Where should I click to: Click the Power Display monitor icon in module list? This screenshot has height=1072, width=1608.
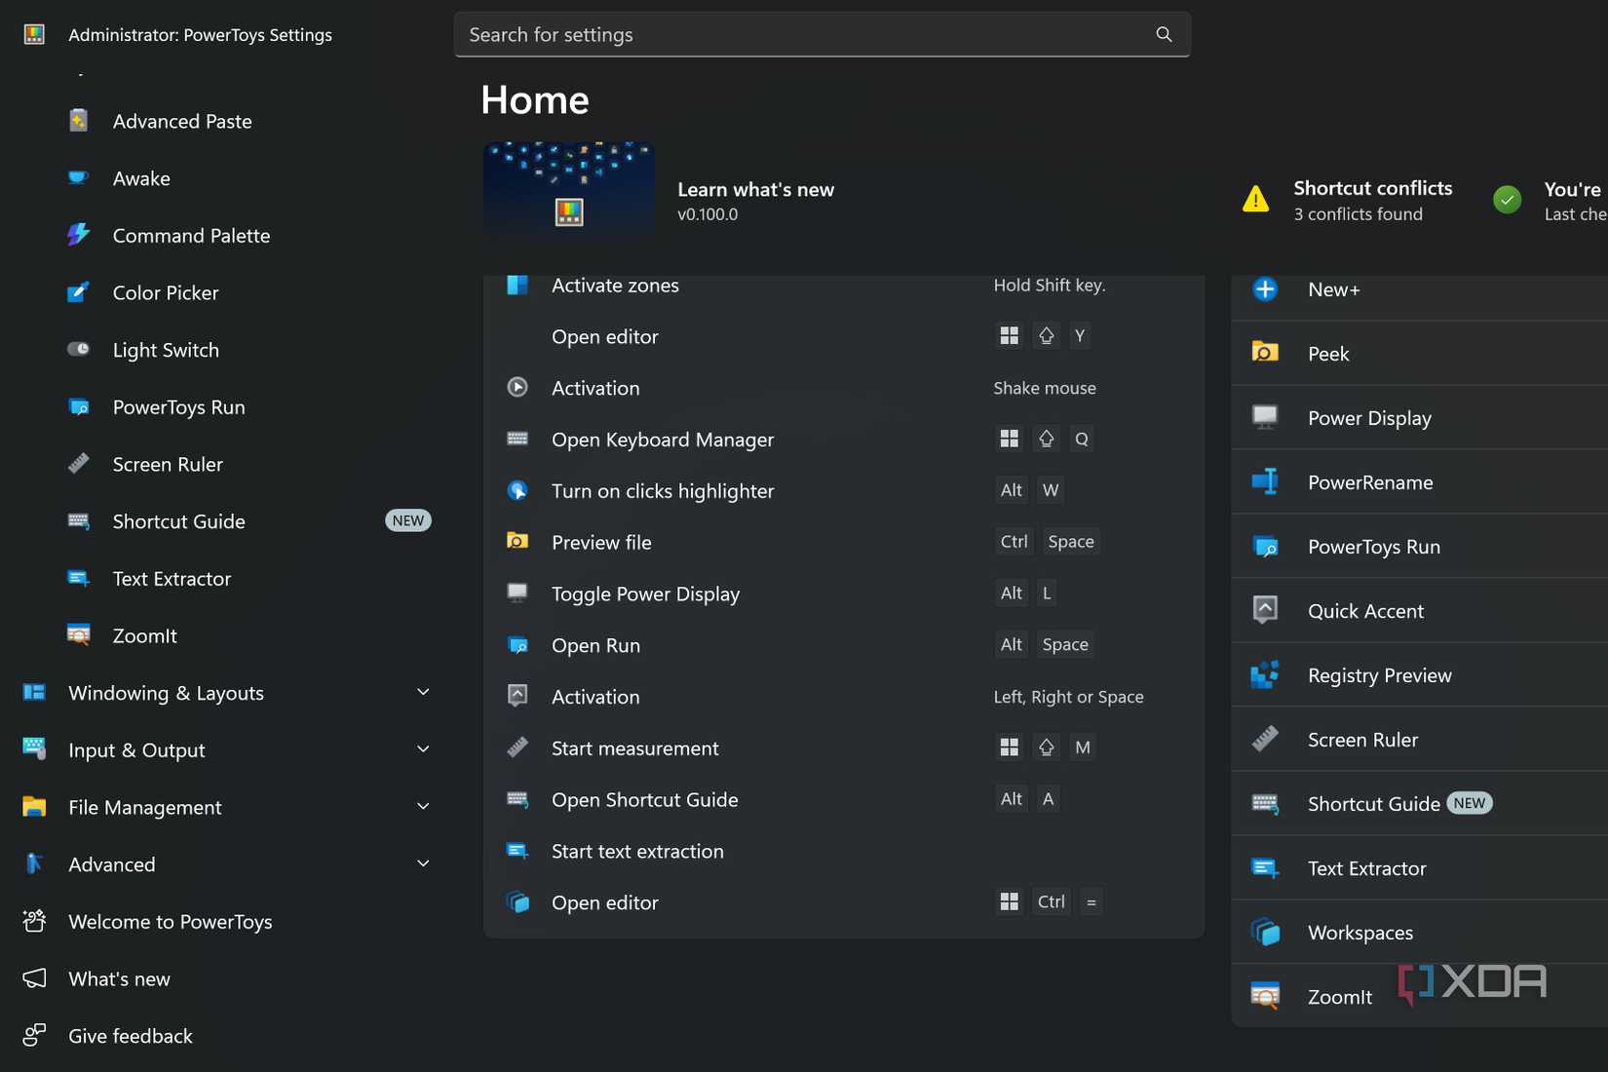(1265, 417)
